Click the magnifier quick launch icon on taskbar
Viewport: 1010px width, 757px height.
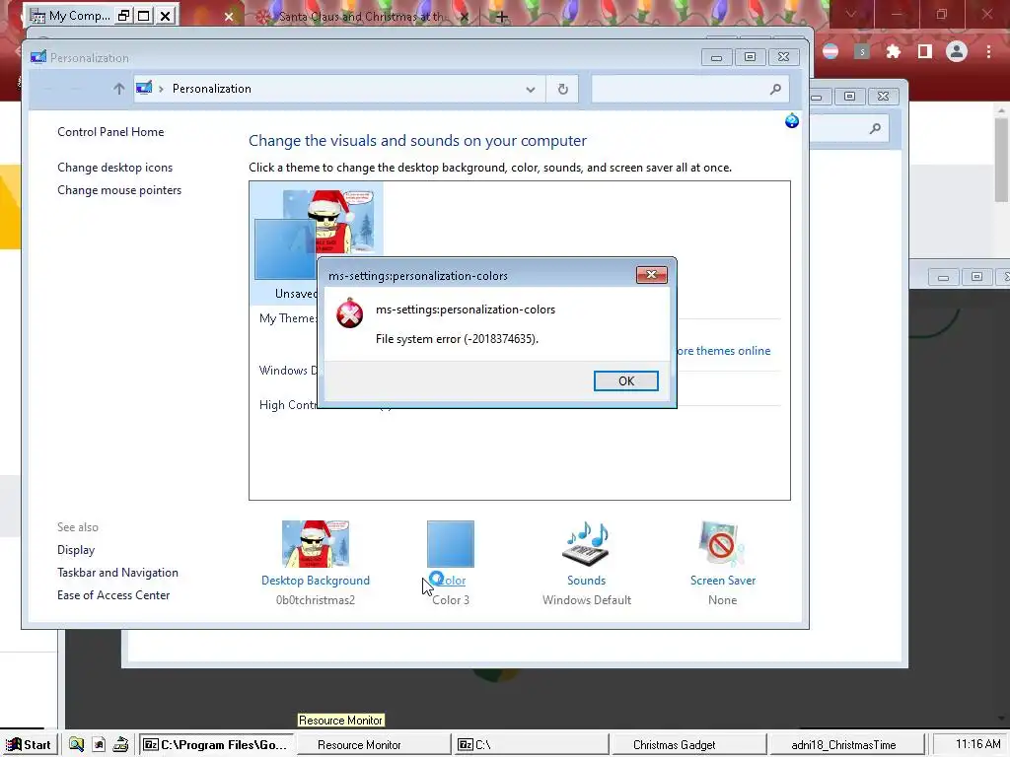coord(76,745)
